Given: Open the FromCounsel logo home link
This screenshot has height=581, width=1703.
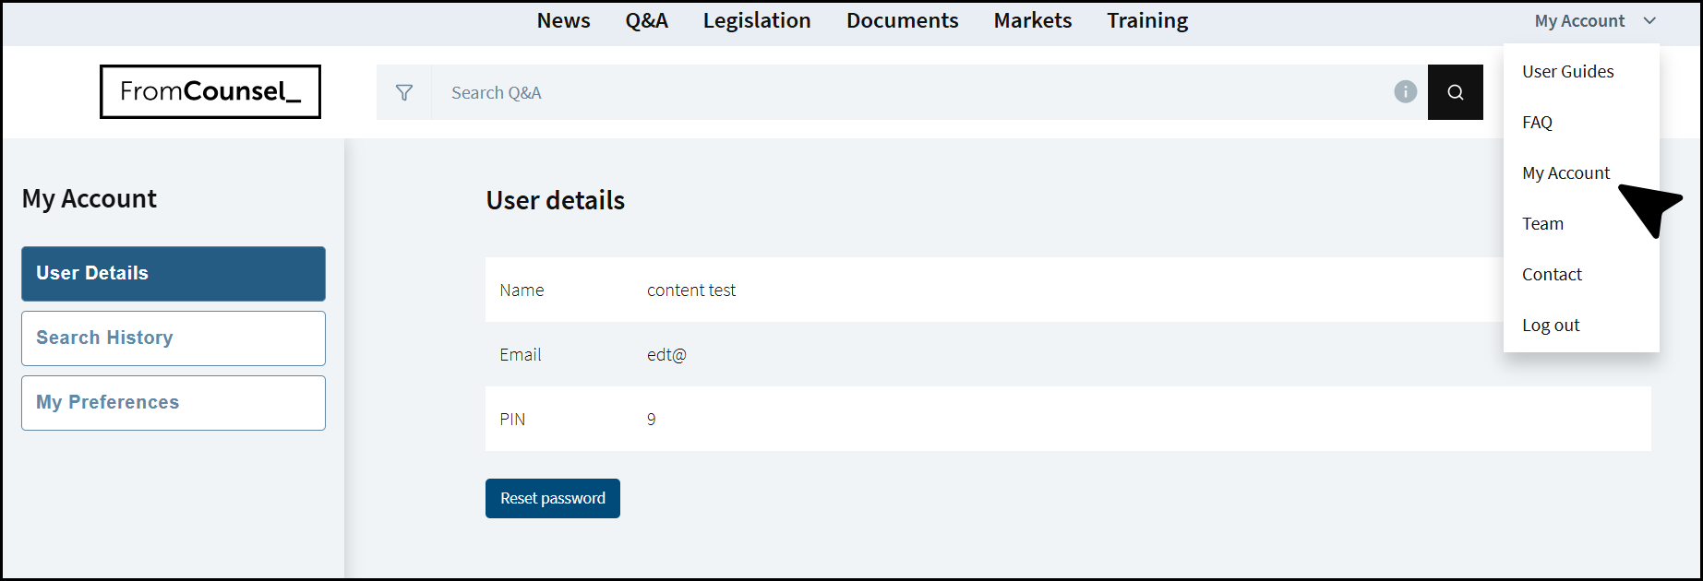Looking at the screenshot, I should [210, 91].
